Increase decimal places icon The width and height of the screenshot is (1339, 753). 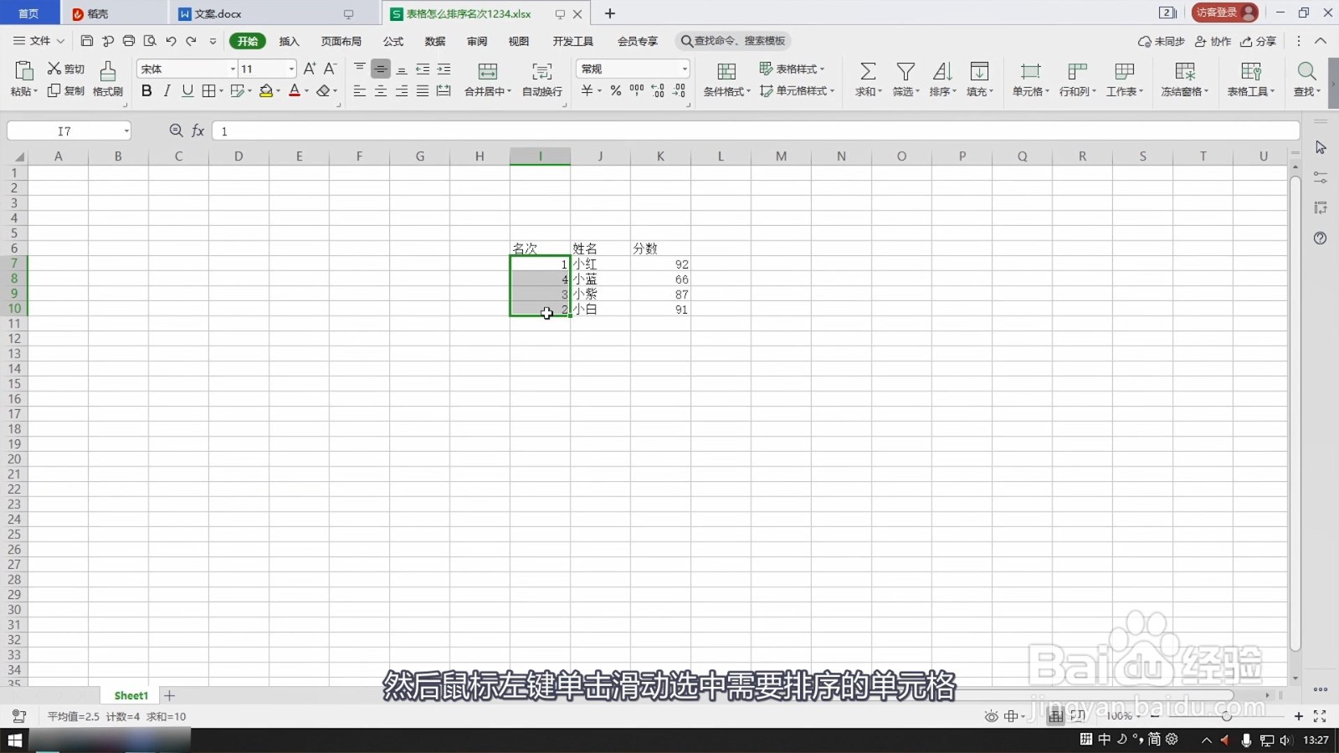658,90
